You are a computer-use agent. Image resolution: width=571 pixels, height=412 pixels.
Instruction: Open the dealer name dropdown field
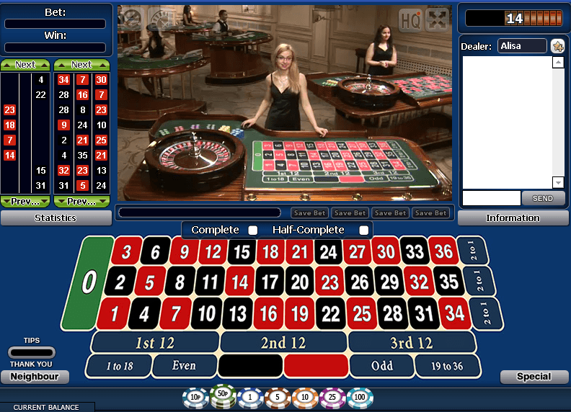(x=522, y=46)
